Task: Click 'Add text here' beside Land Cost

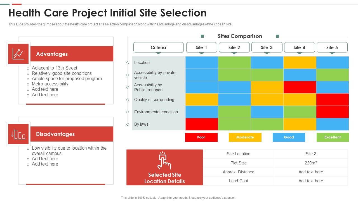Action: 311,181
